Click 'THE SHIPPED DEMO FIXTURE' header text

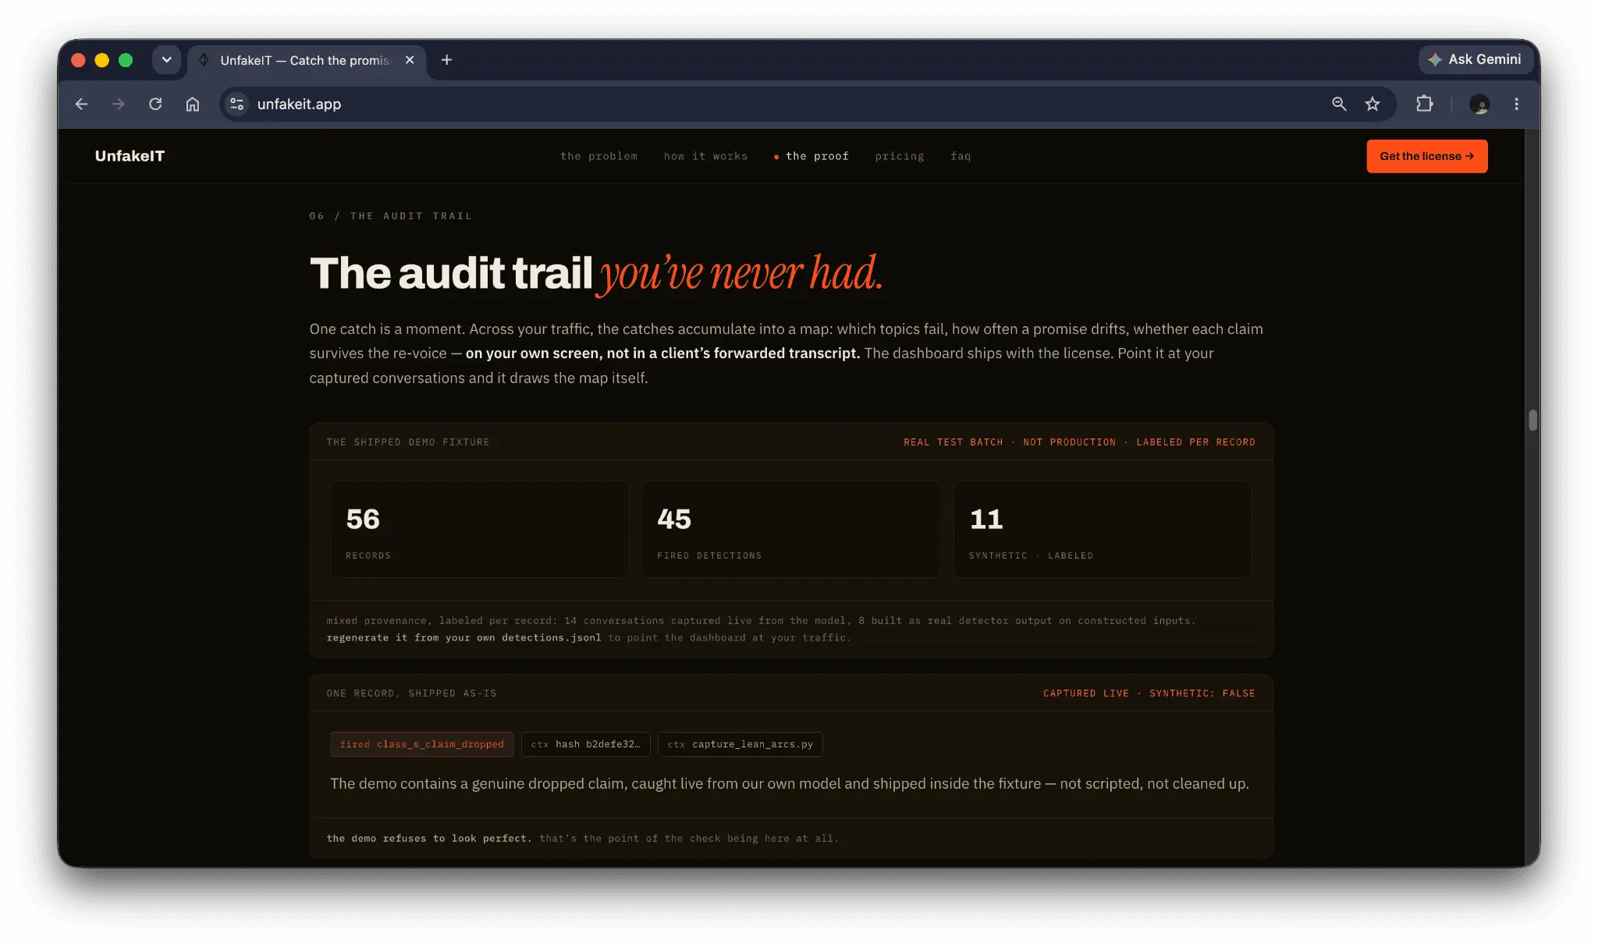[408, 442]
